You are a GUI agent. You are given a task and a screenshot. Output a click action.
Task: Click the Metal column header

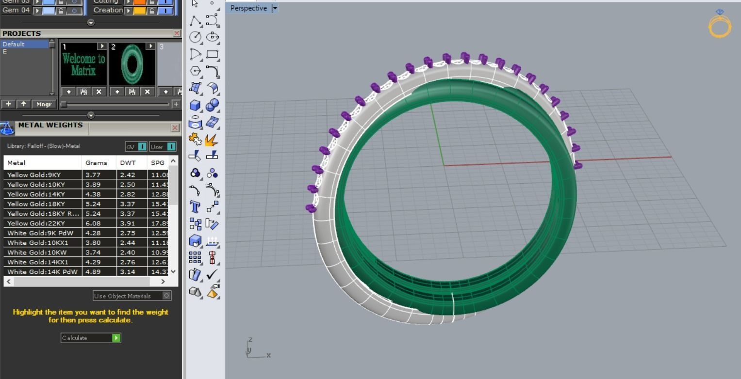point(43,162)
